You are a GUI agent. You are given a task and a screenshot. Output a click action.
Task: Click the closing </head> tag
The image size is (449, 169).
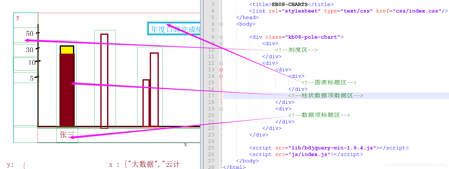[247, 17]
